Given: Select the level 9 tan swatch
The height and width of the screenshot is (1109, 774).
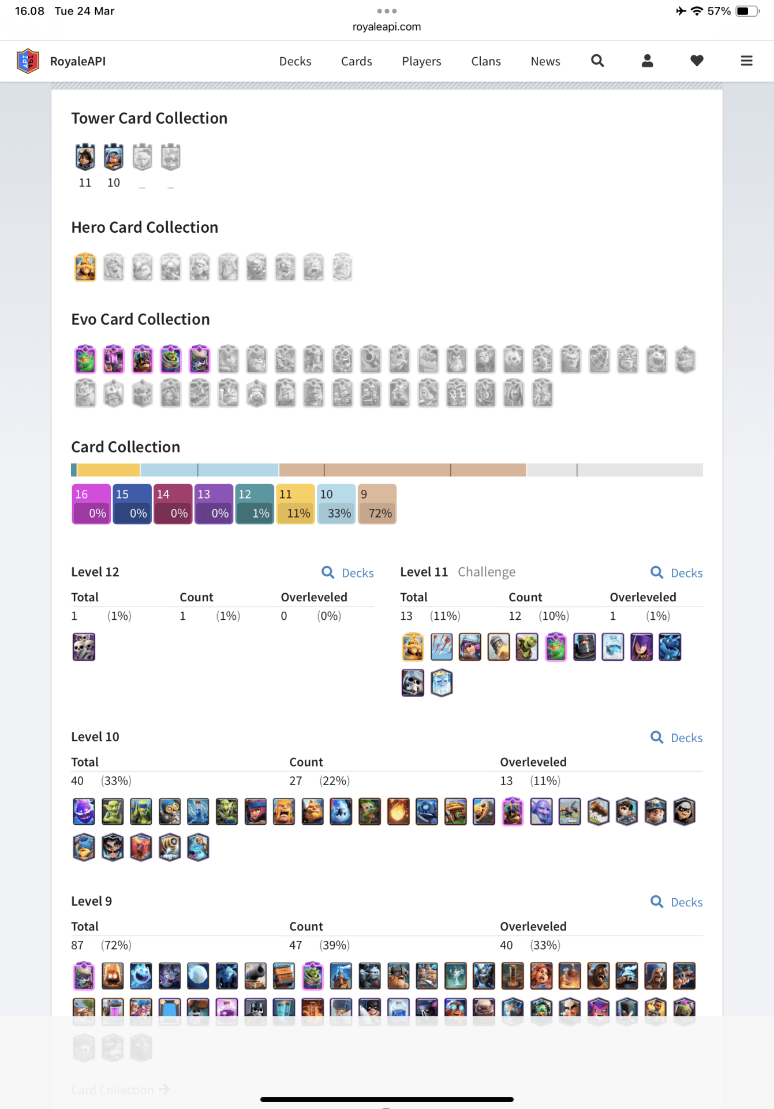Looking at the screenshot, I should tap(377, 504).
